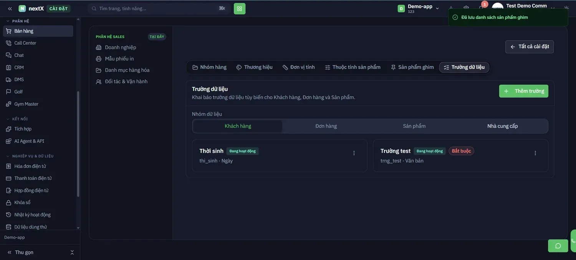The height and width of the screenshot is (260, 576).
Task: Focus the Tìm trang, tính năng search box
Action: [x=159, y=8]
